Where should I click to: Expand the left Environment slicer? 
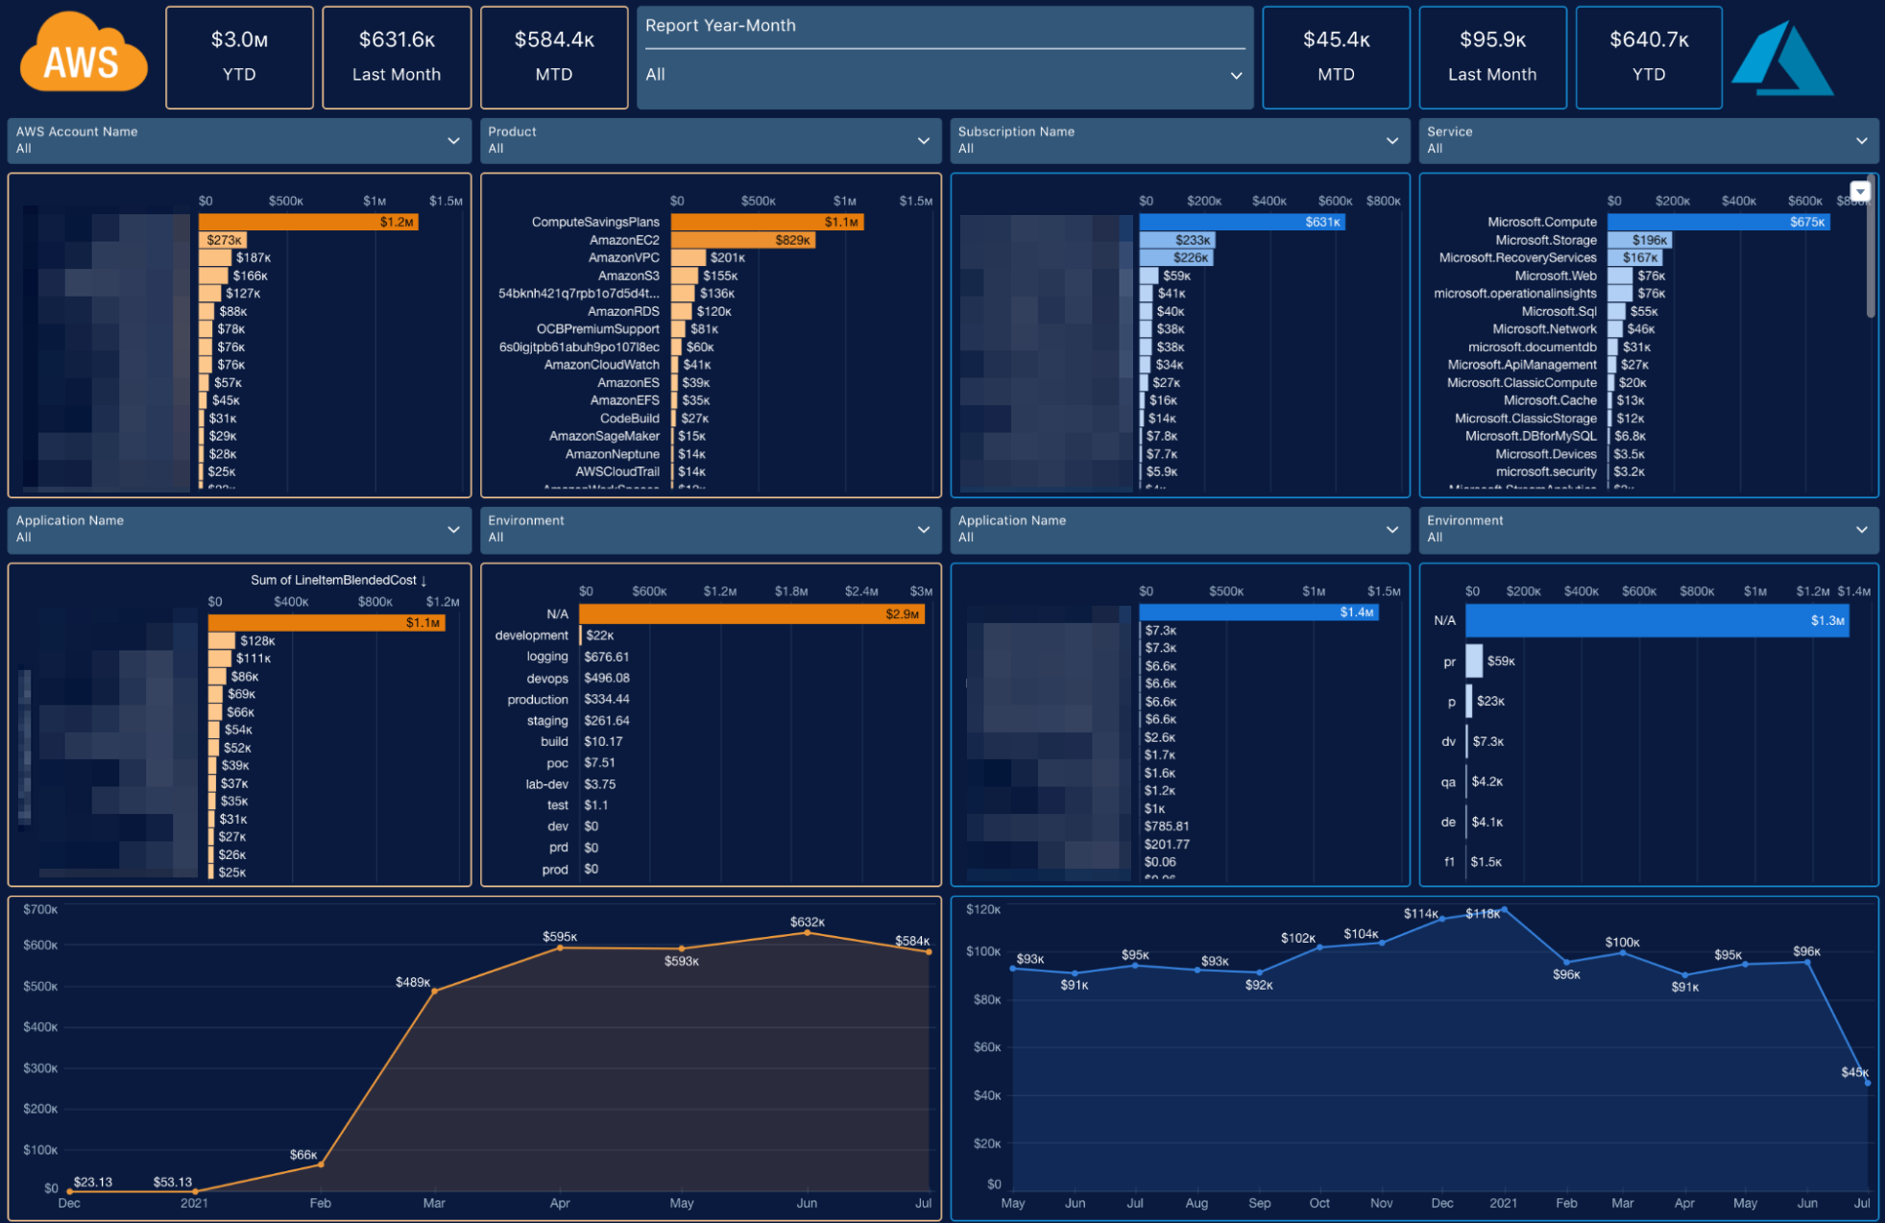(923, 529)
